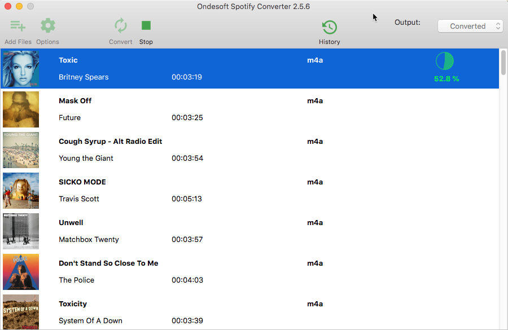Viewport: 508px width, 330px height.
Task: Click Cough Syrup - Alt Radio Edit title
Action: tap(110, 142)
